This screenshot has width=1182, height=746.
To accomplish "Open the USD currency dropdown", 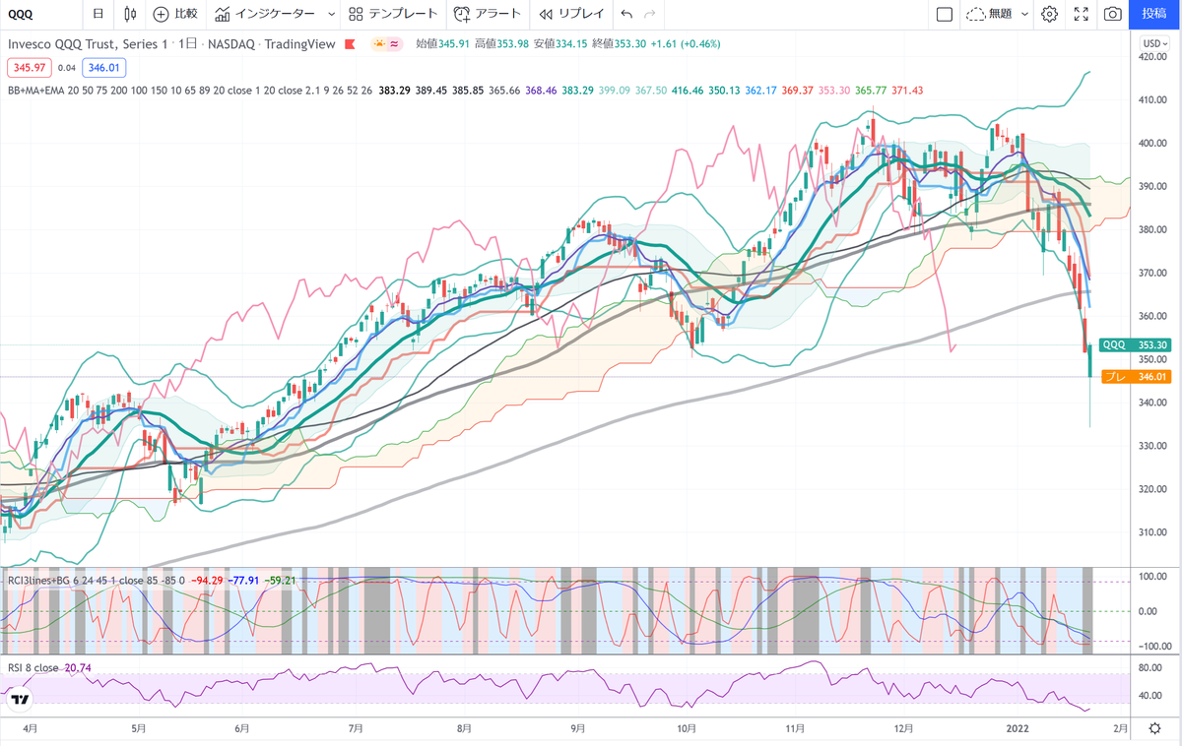I will (1152, 43).
